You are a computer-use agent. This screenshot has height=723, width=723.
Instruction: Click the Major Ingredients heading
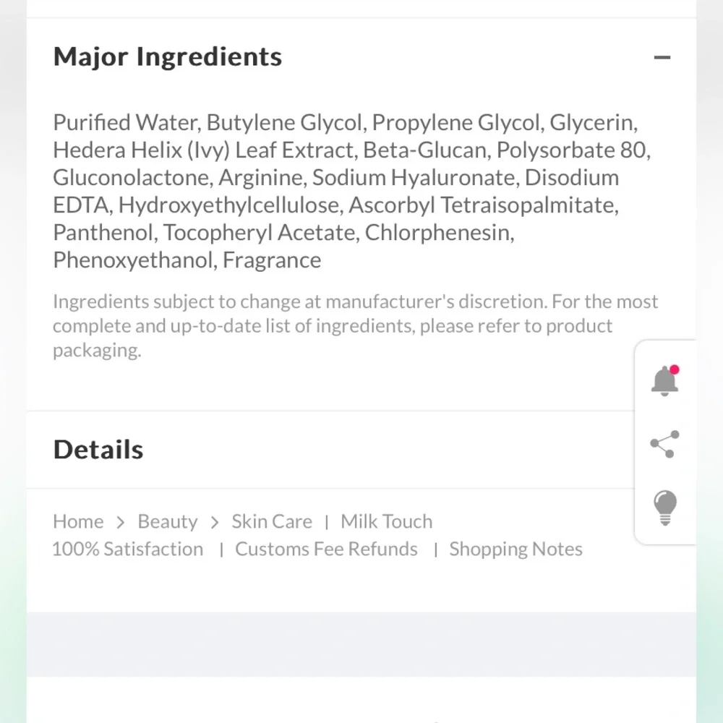tap(168, 56)
